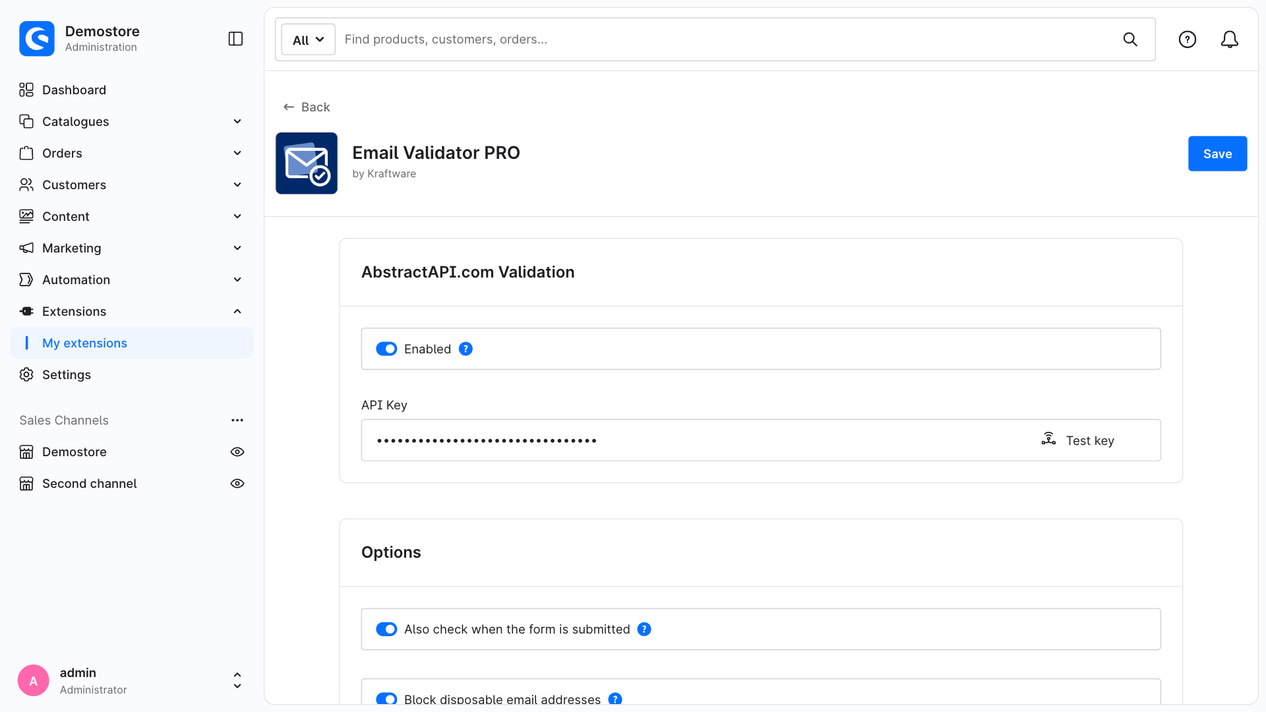This screenshot has width=1266, height=712.
Task: Click the search magnifier icon
Action: [1130, 40]
